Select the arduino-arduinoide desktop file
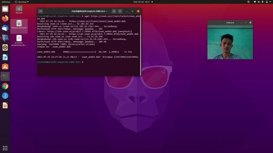 (x=19, y=41)
